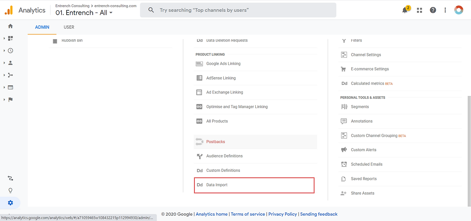Expand the Customisation section in sidebar
The image size is (471, 221).
tap(10, 38)
